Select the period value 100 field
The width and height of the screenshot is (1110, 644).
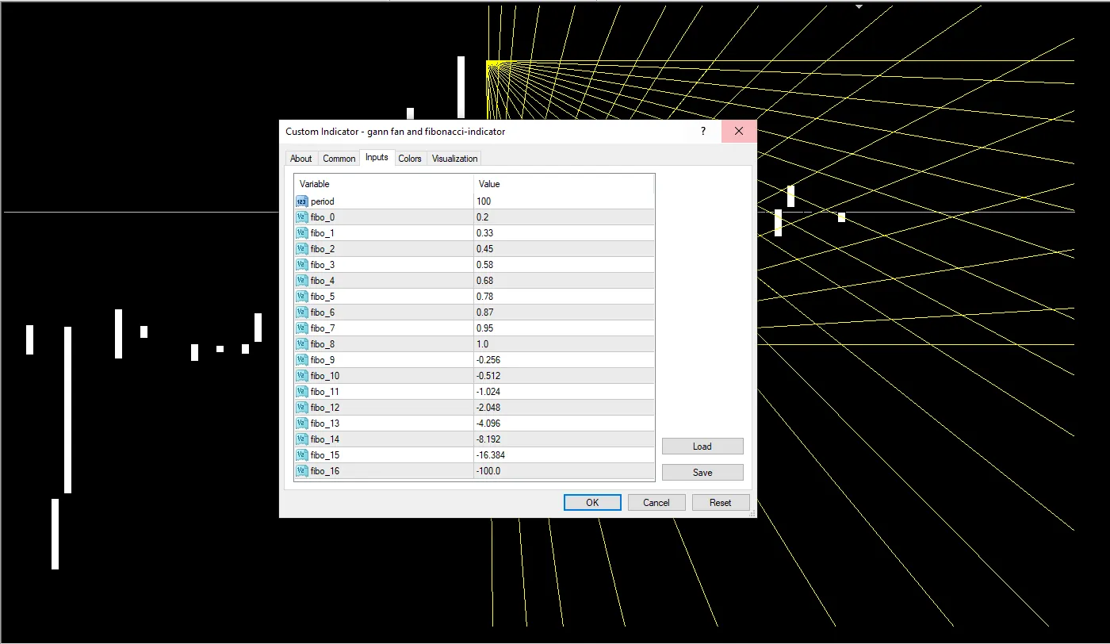(x=563, y=201)
